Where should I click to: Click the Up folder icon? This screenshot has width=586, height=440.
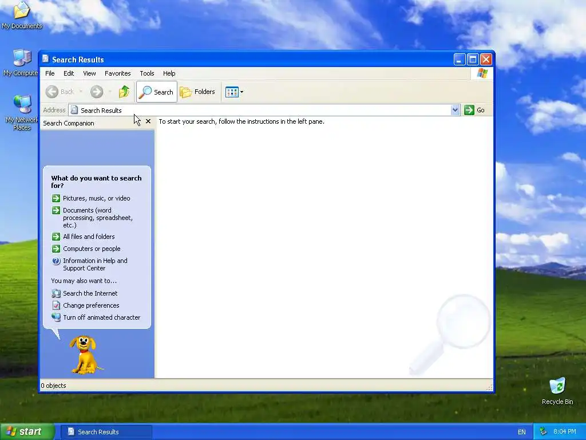(x=124, y=92)
